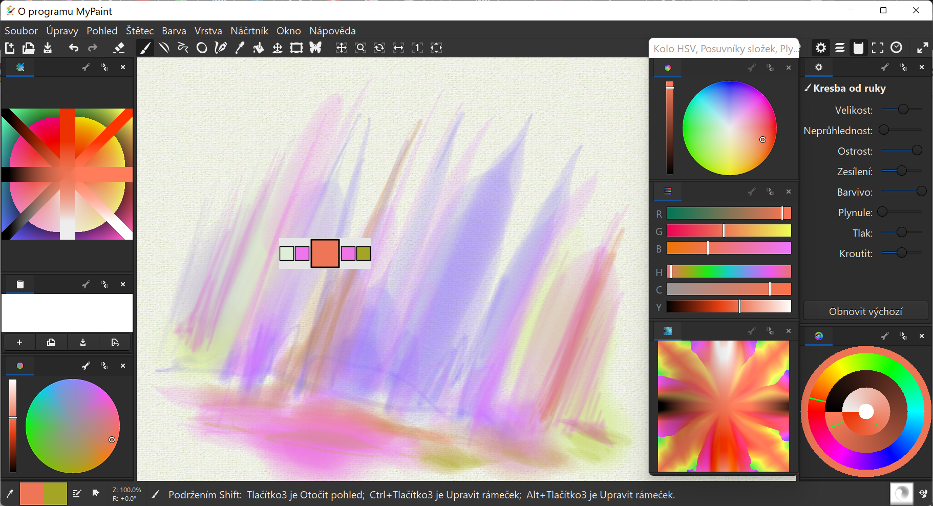
Task: Pick the pale green swatch in history popup
Action: 287,253
